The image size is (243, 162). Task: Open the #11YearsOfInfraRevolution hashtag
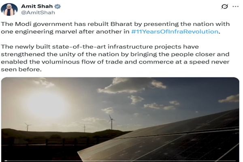(x=175, y=32)
